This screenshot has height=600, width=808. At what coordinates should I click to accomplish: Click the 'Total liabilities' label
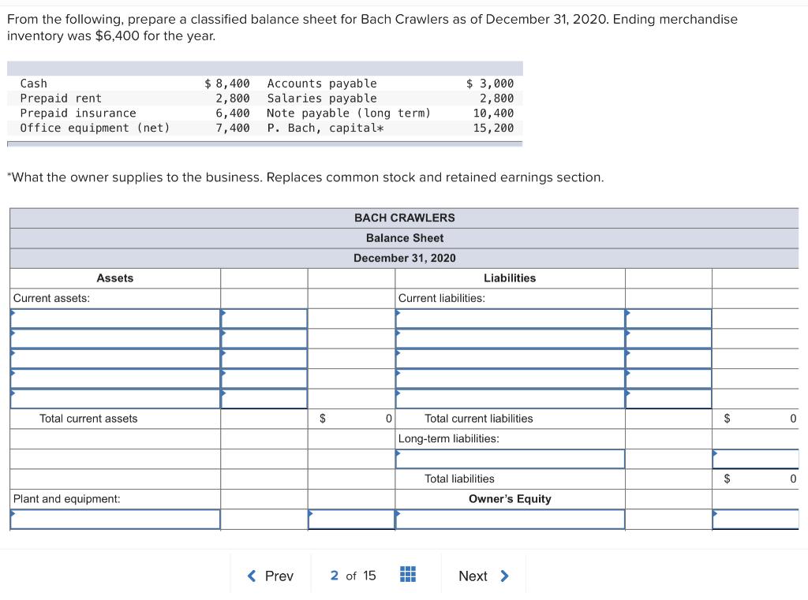point(460,479)
